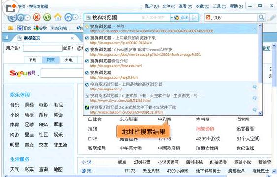Select suggestion 搜狗浏览器 - 上网最快的浏览器下载
This screenshot has width=277, height=177.
(x=171, y=40)
